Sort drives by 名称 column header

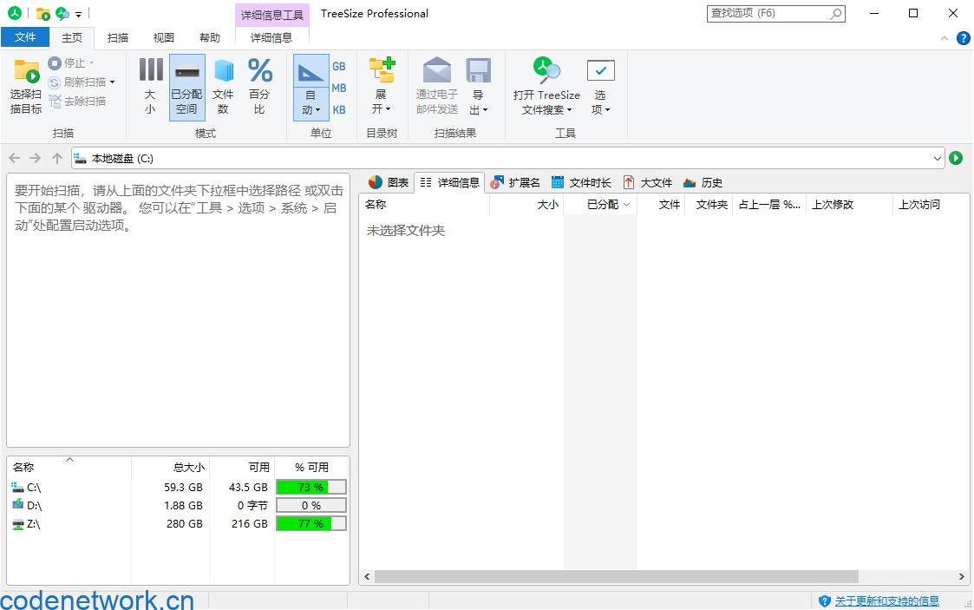tap(69, 467)
